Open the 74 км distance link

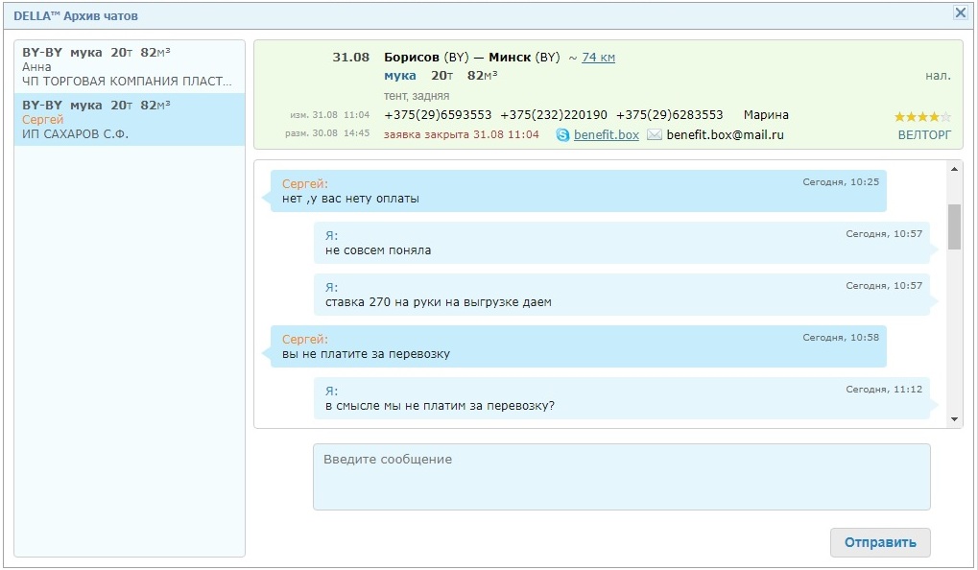click(598, 58)
